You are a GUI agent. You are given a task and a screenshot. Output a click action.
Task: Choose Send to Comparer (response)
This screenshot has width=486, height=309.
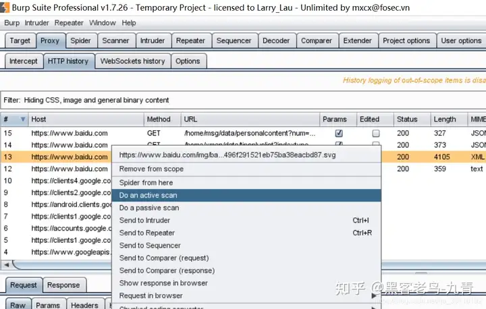246,271
